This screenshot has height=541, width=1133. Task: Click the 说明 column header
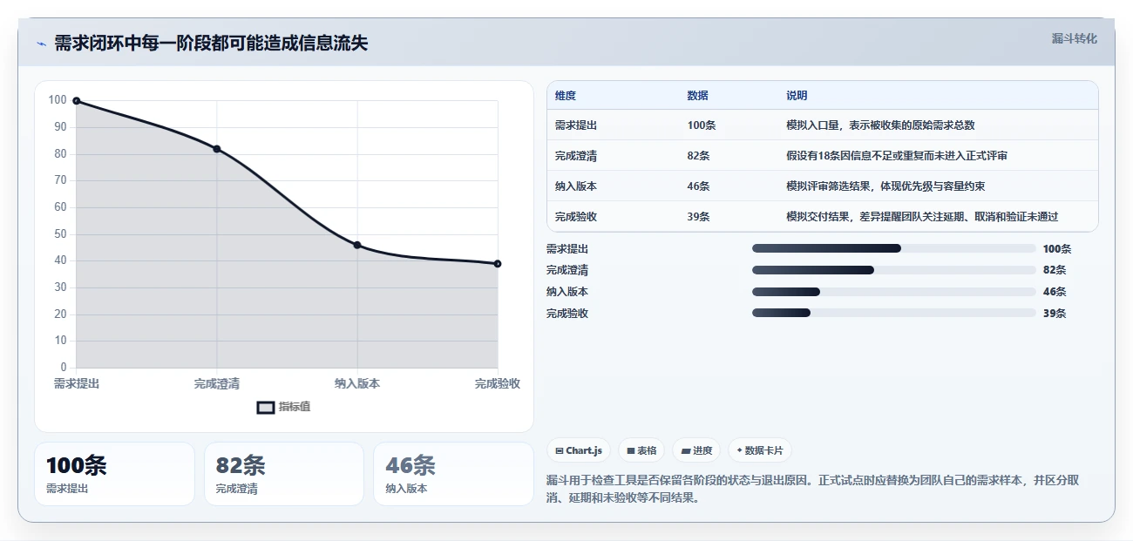pos(797,96)
